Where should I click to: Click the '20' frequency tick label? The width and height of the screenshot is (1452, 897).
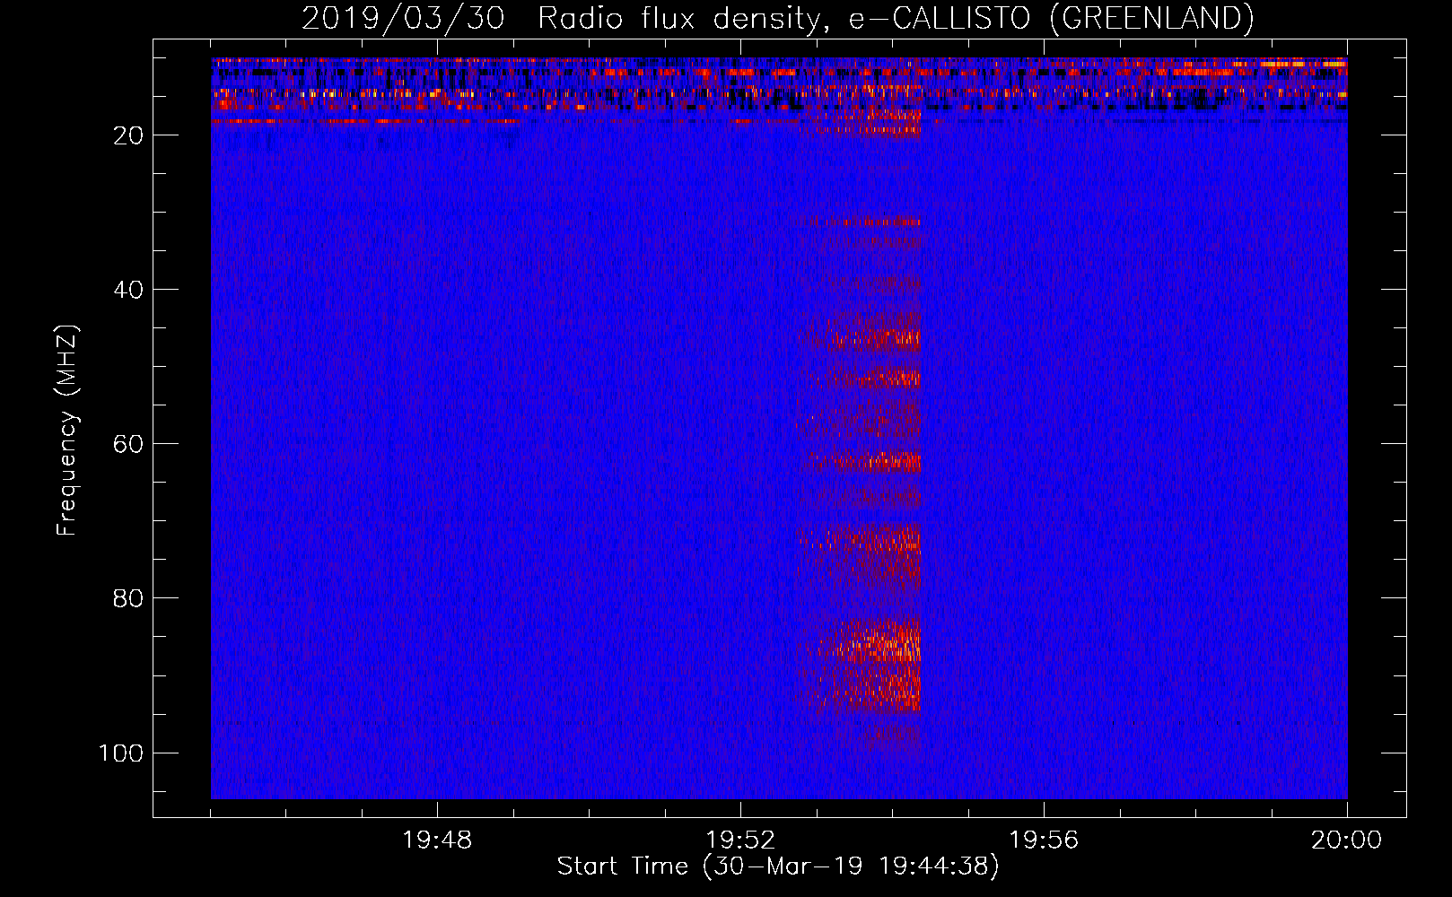point(128,135)
